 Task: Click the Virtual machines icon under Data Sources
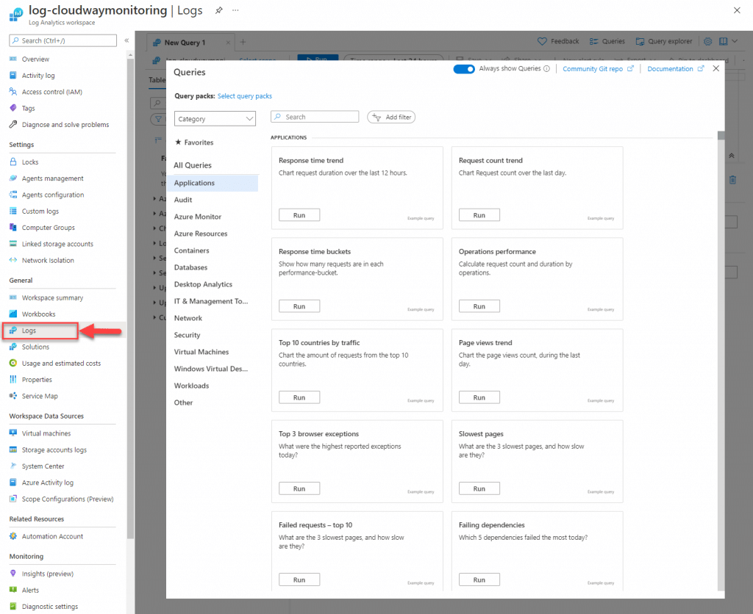pyautogui.click(x=13, y=433)
